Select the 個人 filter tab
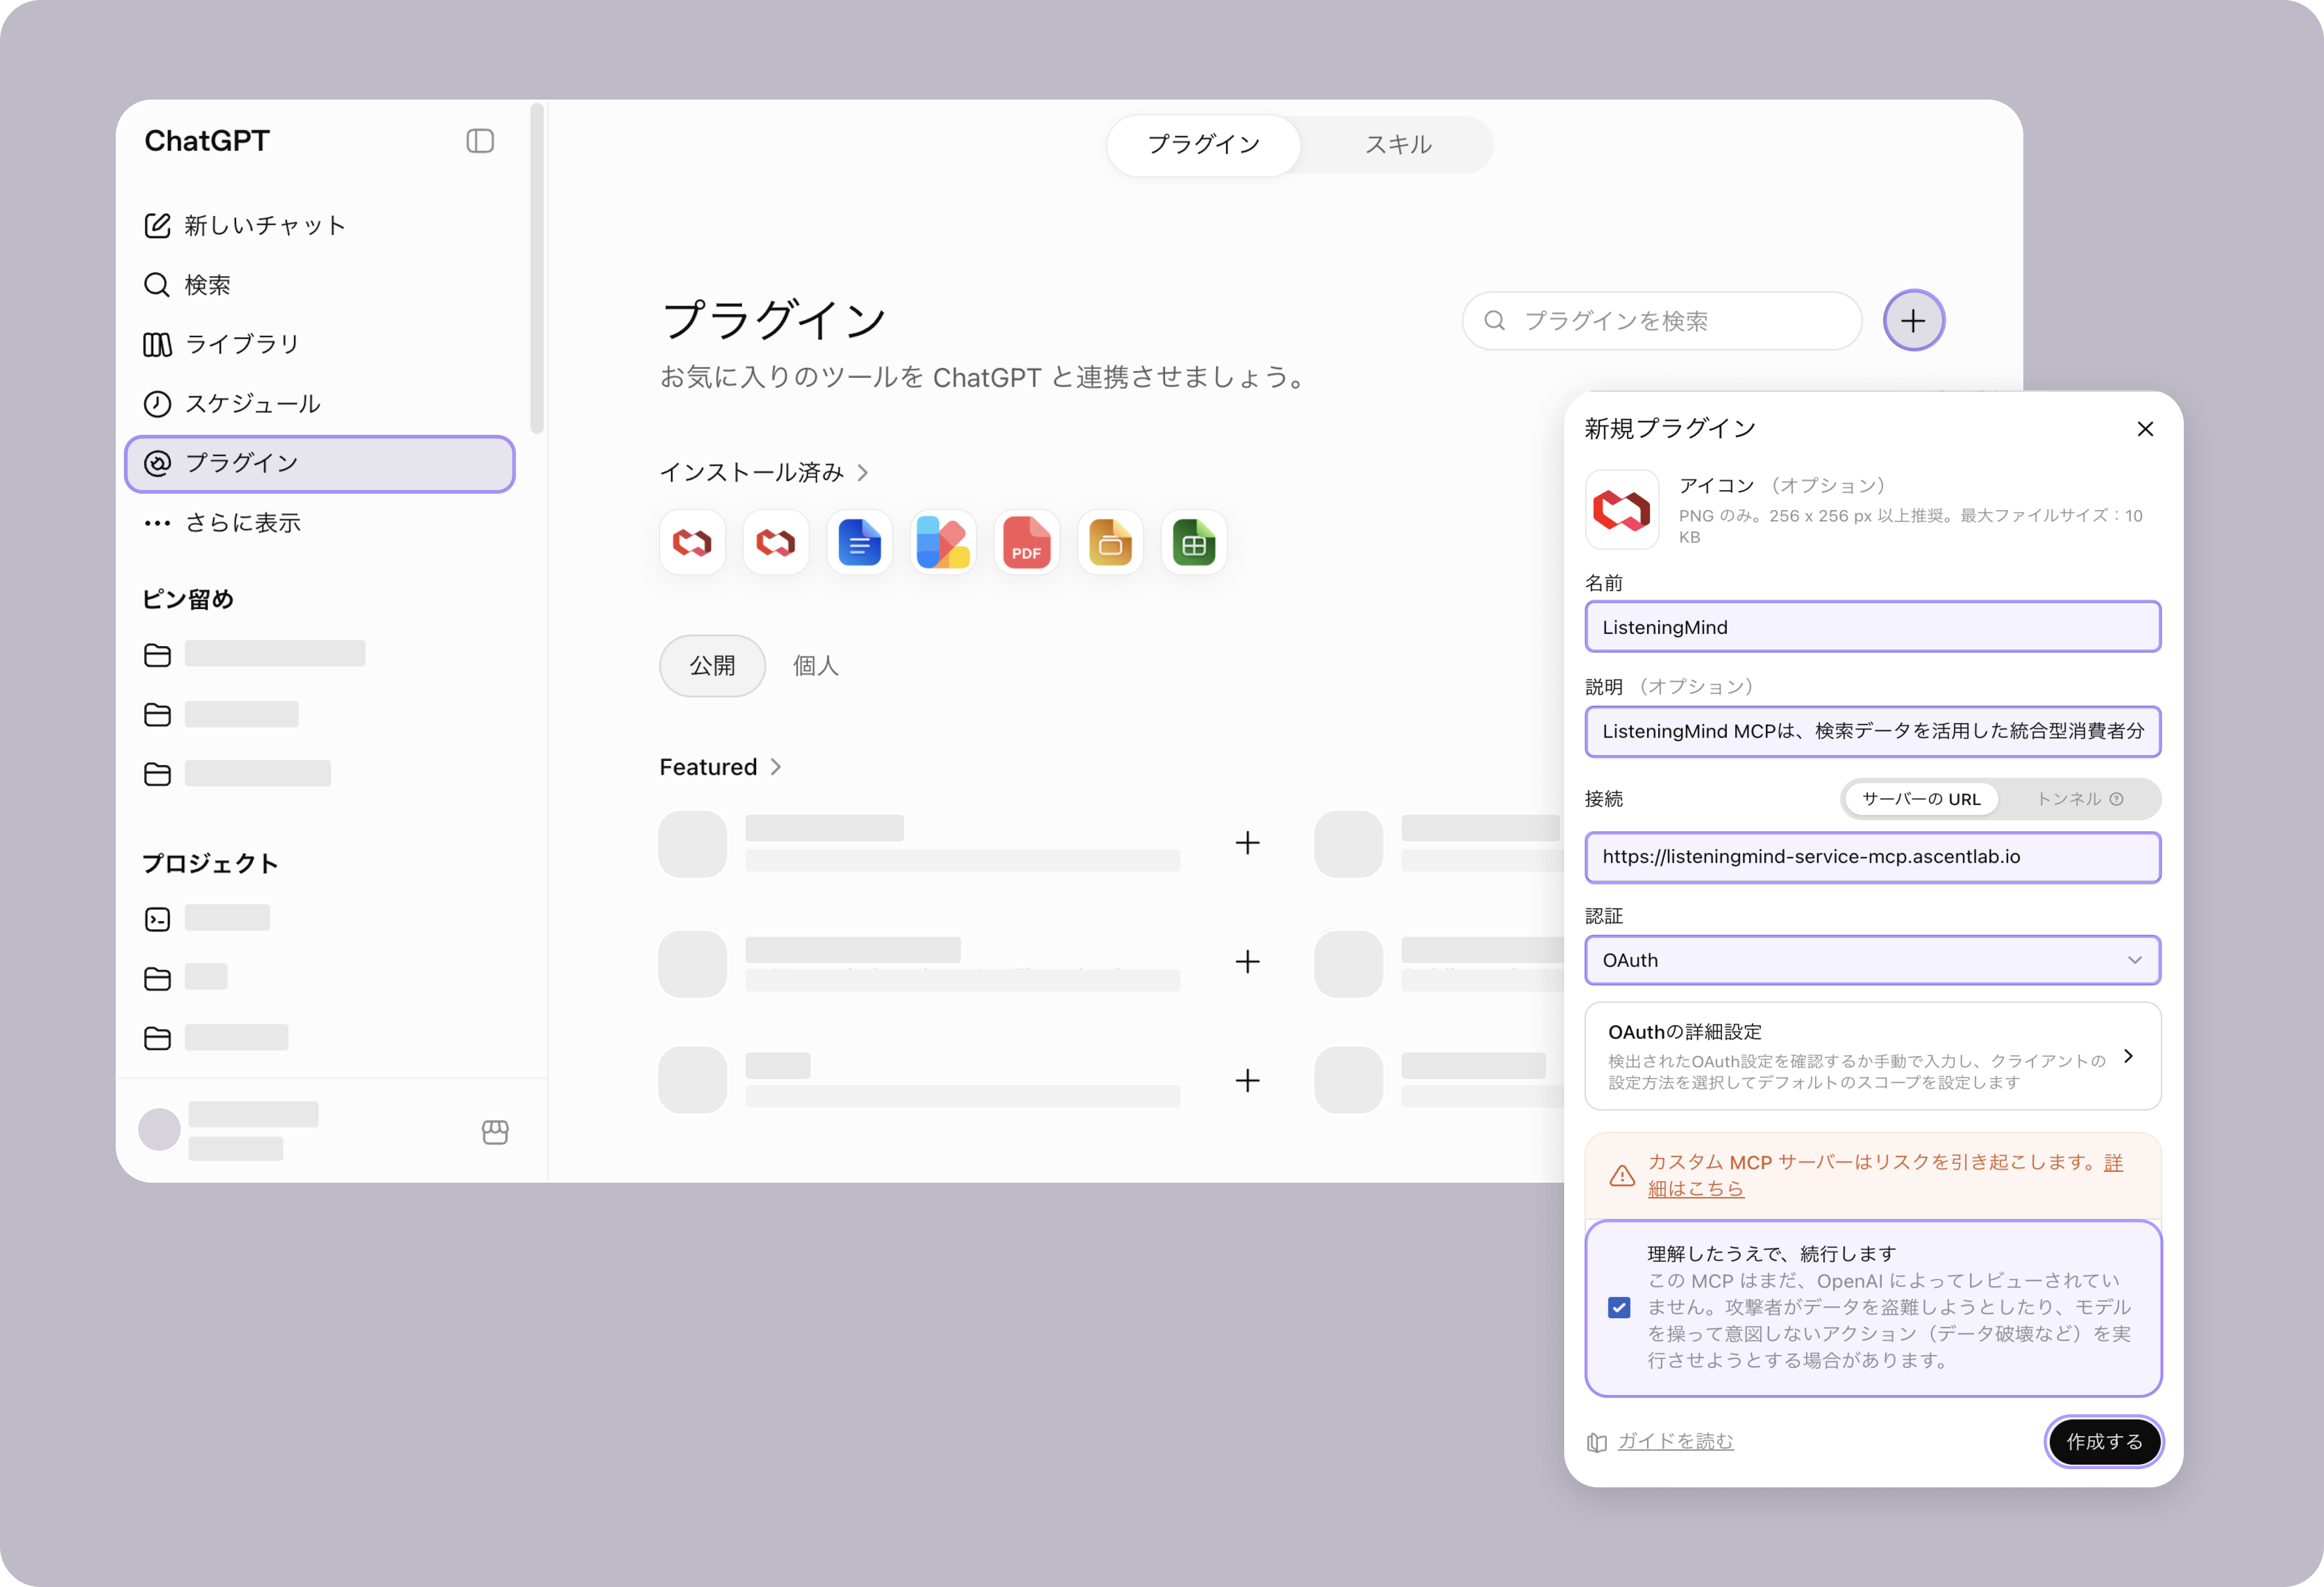The height and width of the screenshot is (1587, 2324). click(x=816, y=666)
